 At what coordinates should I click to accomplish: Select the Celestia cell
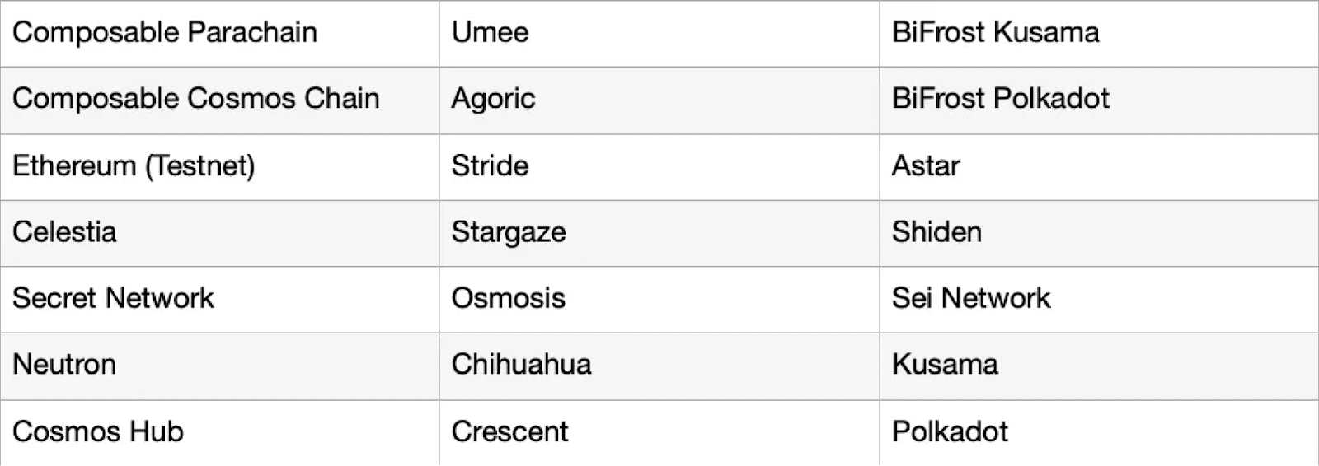(64, 232)
